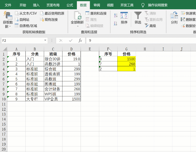Click From Table/Range (自表格/区域) icon
This screenshot has height=152, width=196.
click(x=17, y=26)
